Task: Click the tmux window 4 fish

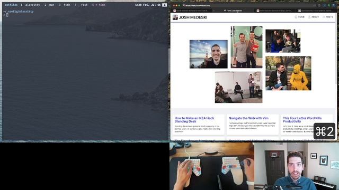Action: pyautogui.click(x=81, y=5)
